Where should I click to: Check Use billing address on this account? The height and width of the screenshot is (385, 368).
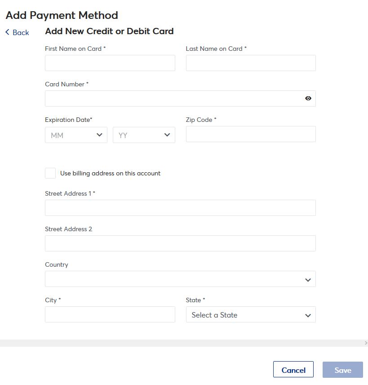(x=50, y=173)
